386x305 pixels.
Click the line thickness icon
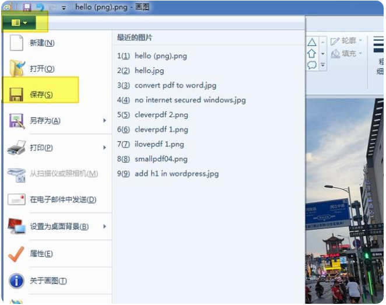pos(378,45)
